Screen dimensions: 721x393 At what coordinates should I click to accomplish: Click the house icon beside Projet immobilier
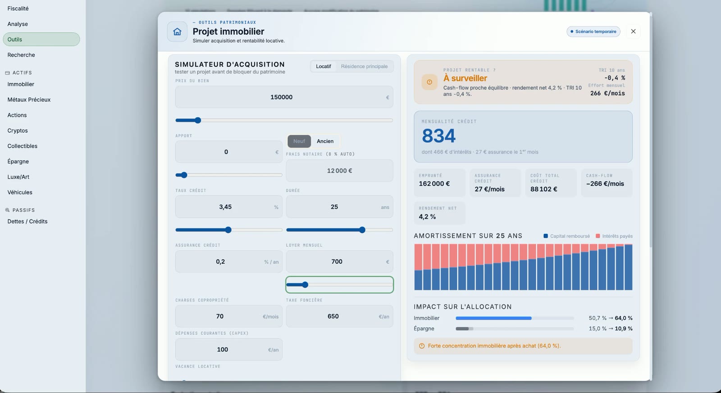(x=177, y=32)
